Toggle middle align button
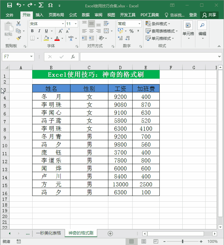 91,24
